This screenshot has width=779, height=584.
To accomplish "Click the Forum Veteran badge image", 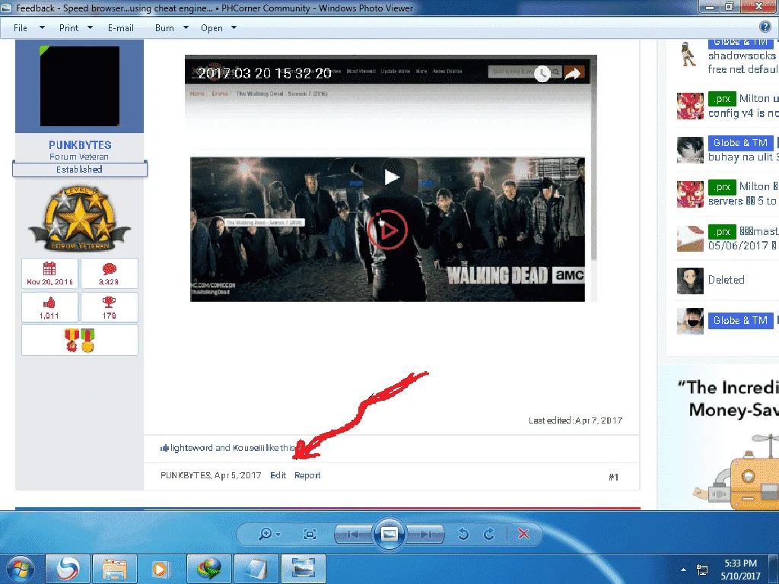I will (x=79, y=219).
